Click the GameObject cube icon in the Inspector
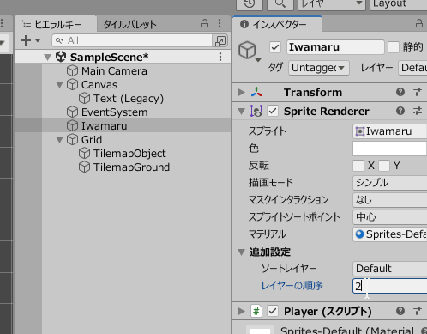427x334 pixels. [247, 50]
